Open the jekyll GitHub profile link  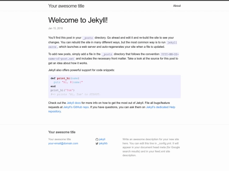point(102,139)
